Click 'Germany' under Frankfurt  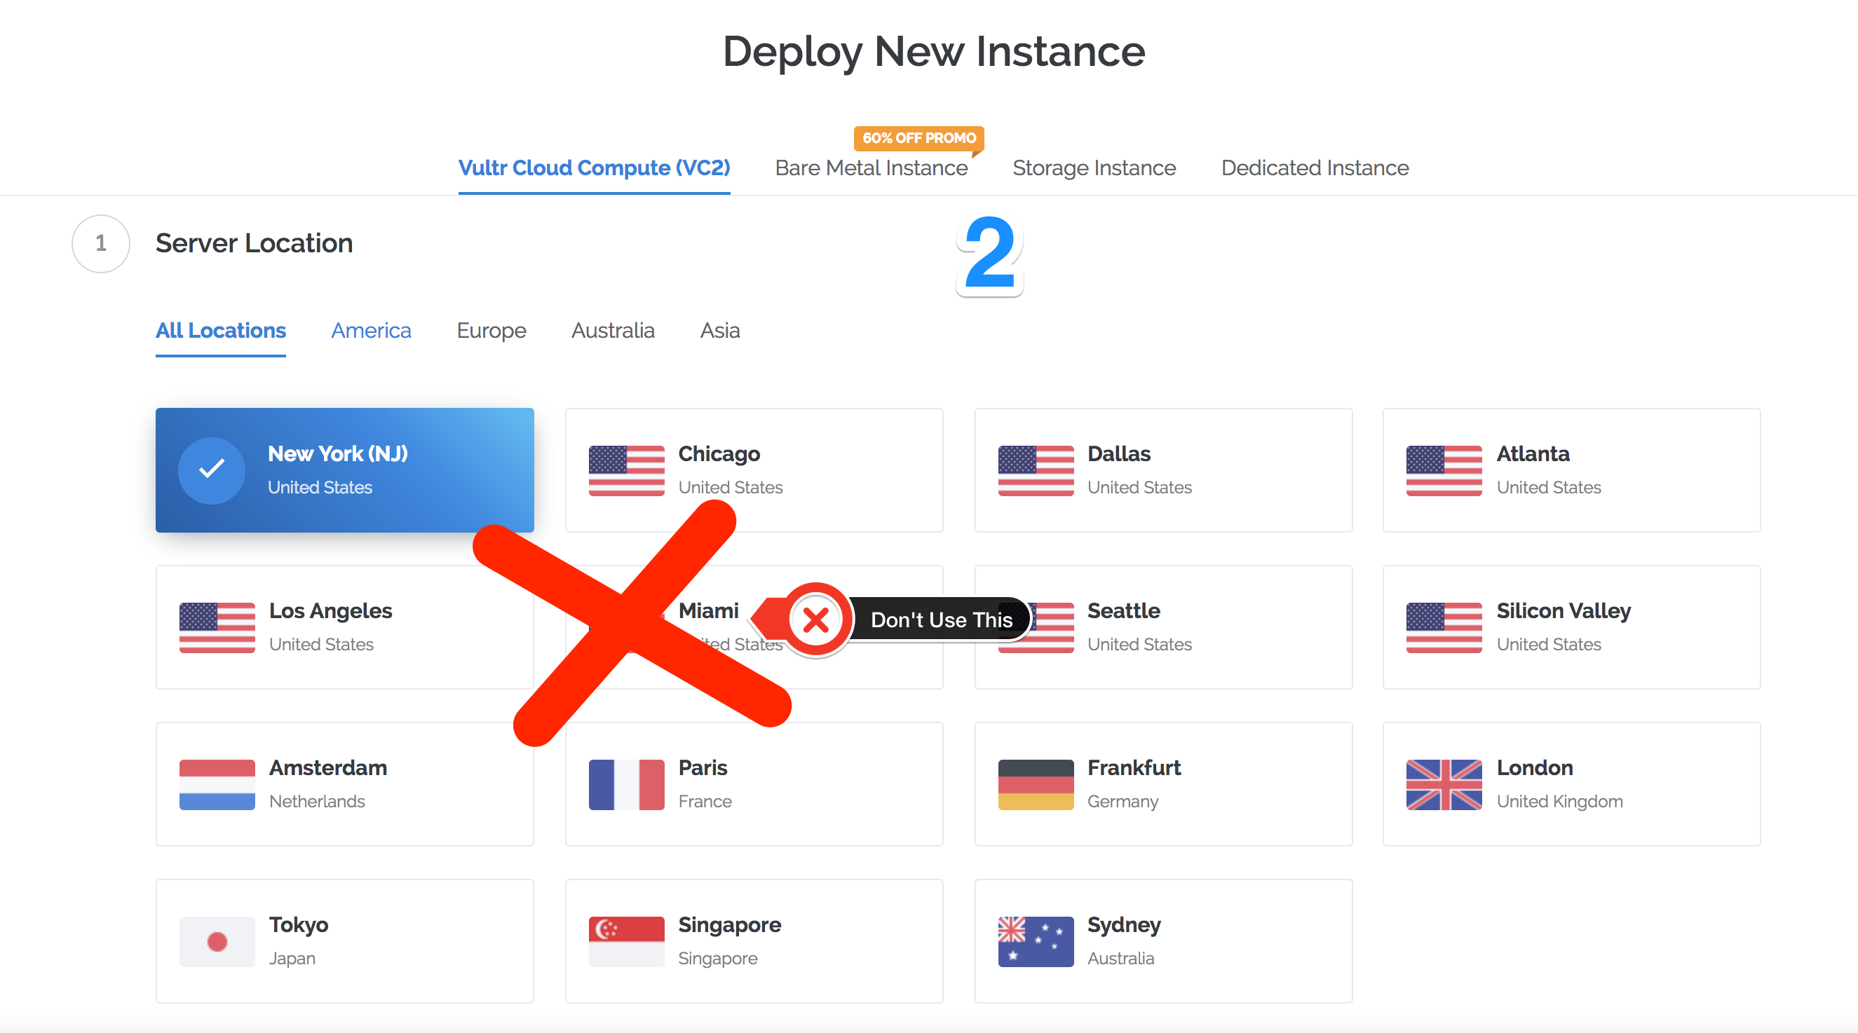click(1123, 802)
